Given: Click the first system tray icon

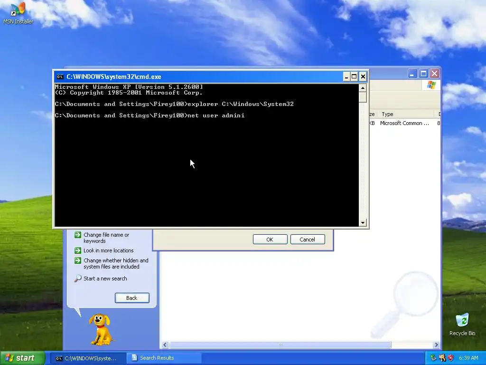Looking at the screenshot, I should tap(433, 358).
